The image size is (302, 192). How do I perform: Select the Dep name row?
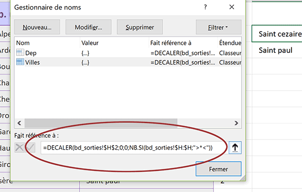tap(128, 53)
